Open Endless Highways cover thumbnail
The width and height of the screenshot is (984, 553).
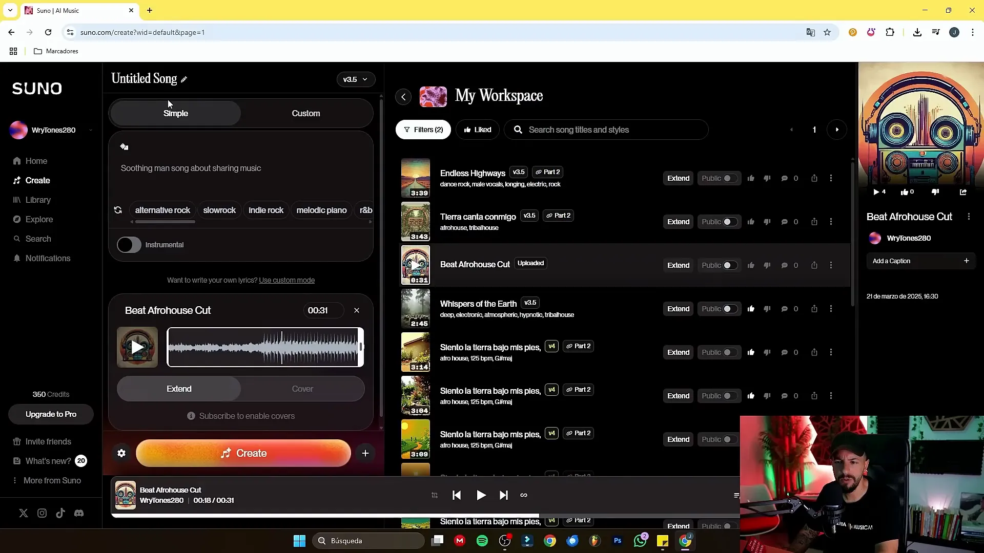pos(416,178)
